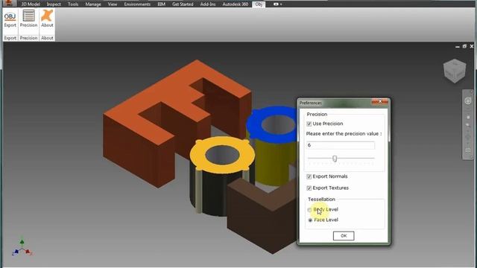Open the 3D Model ribbon tab
Image resolution: width=477 pixels, height=268 pixels.
pos(31,4)
